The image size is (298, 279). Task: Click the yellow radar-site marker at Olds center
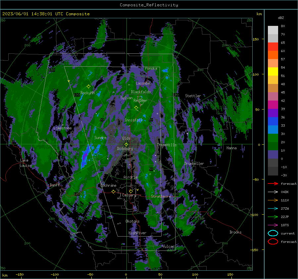[x=126, y=144]
